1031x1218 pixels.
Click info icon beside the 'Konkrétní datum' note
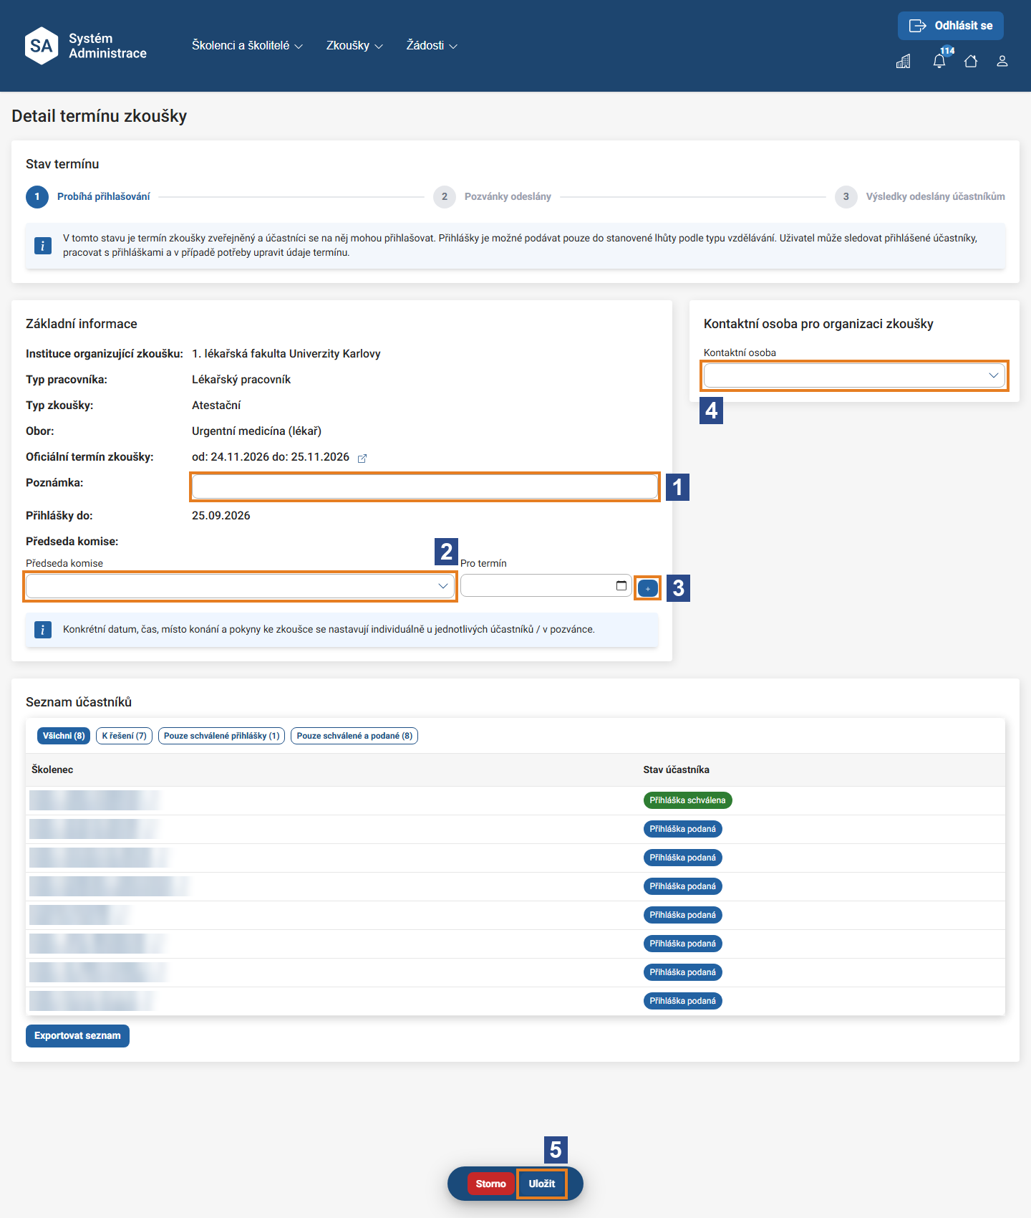[43, 630]
